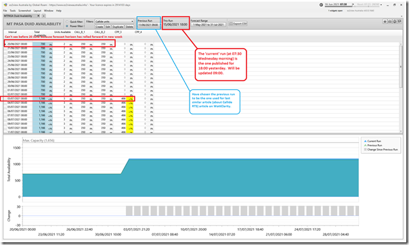409x245 pixels.
Task: Open the Tools menu
Action: [x=12, y=11]
